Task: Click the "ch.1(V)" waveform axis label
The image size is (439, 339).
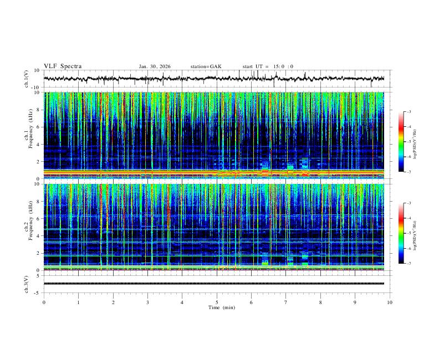Action: [x=27, y=79]
